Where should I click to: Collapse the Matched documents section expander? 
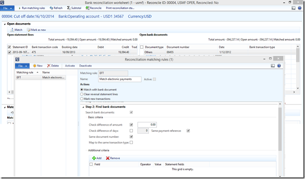tap(5, 107)
